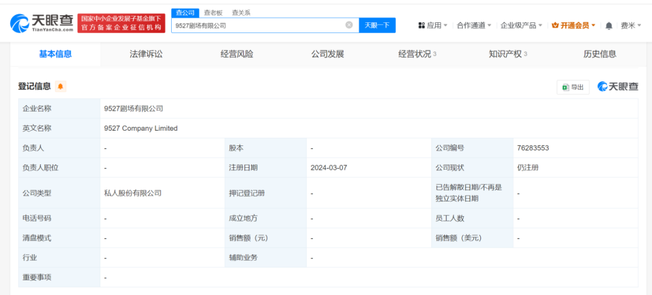Click the Tianyancha watermark logo beside export
652x295 pixels.
click(617, 87)
